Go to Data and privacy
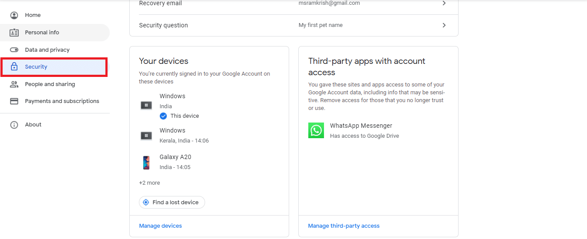587x239 pixels. (55, 50)
